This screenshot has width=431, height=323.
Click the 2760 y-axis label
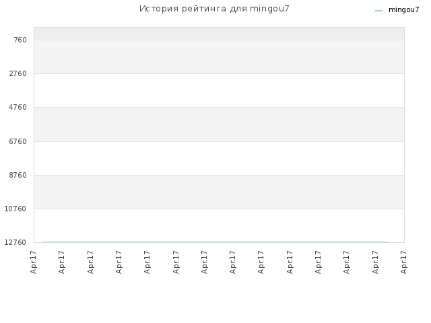coord(18,73)
